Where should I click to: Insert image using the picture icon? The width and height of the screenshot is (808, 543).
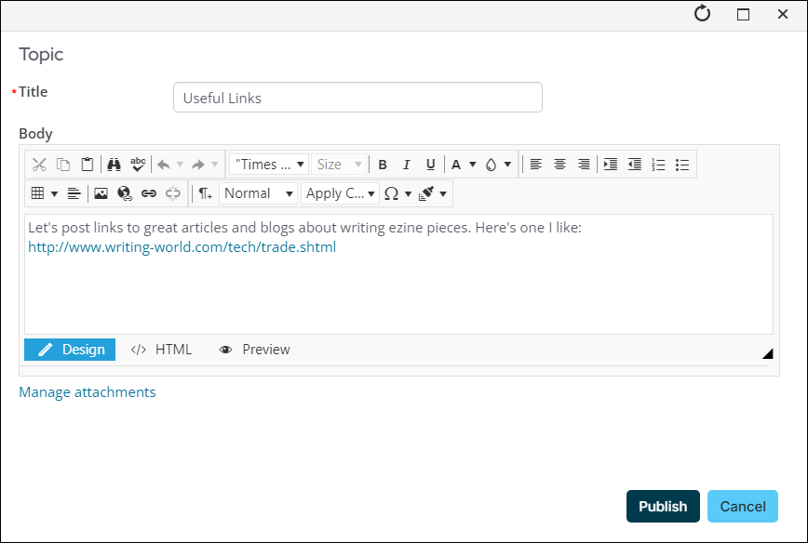(101, 193)
